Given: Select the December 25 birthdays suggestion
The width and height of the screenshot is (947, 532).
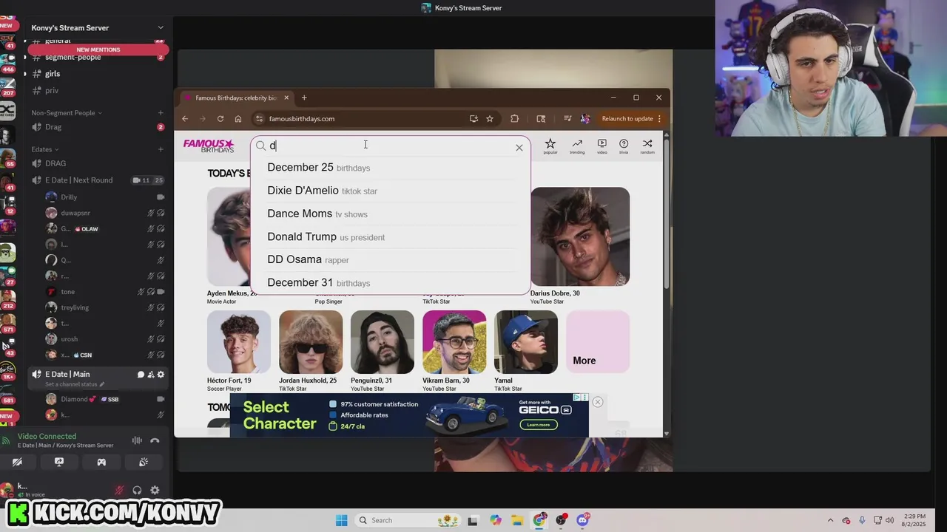Looking at the screenshot, I should (x=391, y=168).
